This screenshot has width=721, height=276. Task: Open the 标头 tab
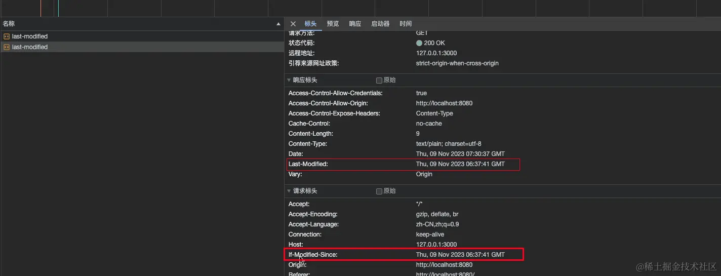[x=310, y=24]
